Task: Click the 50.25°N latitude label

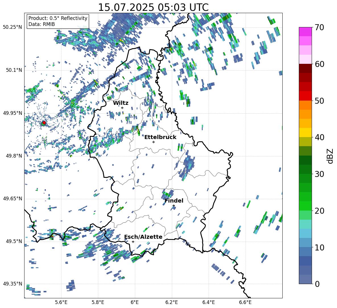Action: [13, 27]
